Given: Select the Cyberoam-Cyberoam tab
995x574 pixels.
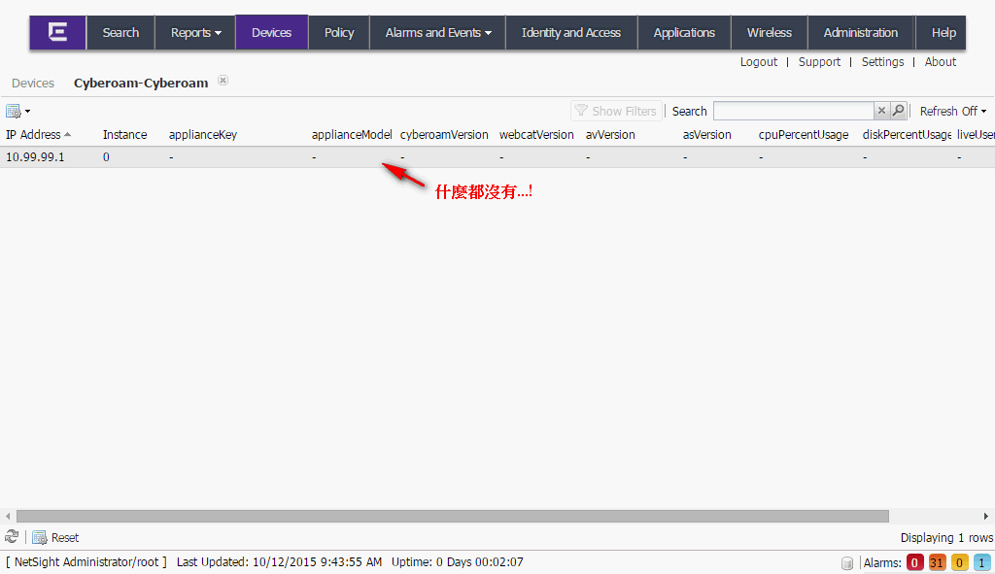Looking at the screenshot, I should (141, 84).
